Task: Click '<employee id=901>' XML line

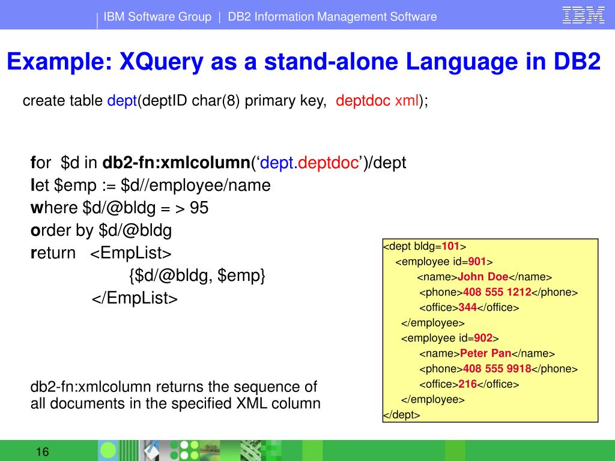Action: [x=444, y=262]
